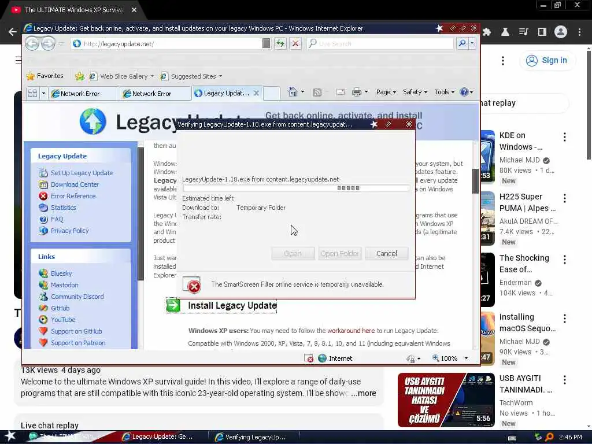The height and width of the screenshot is (444, 592).
Task: Open the zoom level 100% dropdown arrow
Action: pos(467,358)
